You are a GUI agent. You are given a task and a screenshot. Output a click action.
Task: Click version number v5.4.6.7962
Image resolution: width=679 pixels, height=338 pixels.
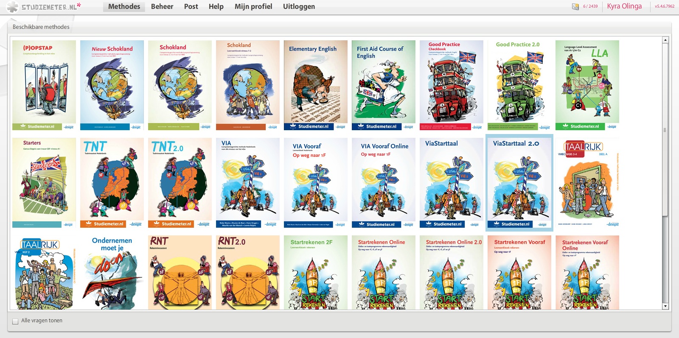(665, 6)
